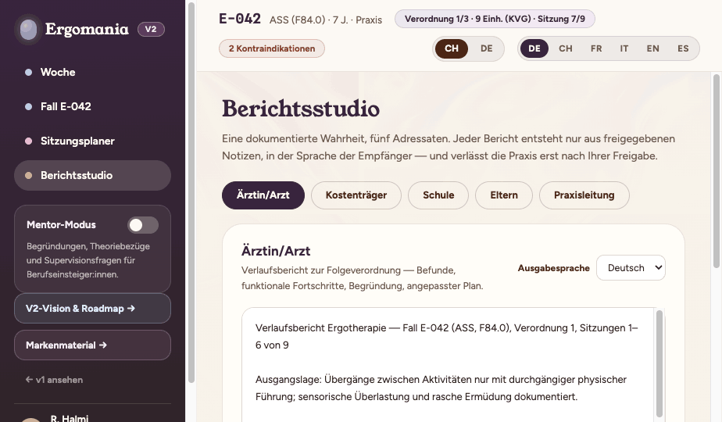The width and height of the screenshot is (722, 422).
Task: Open the Ausgabesprache Deutsch dropdown
Action: coord(631,268)
